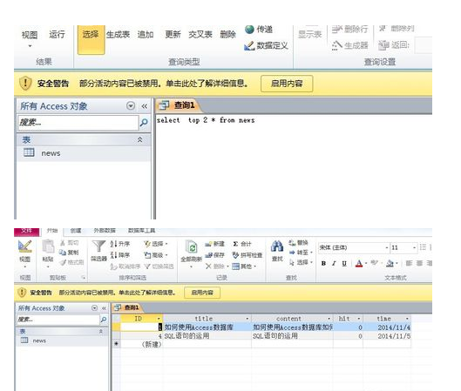
Task: Open 所有 Access 对象 dropdown in datasheet window
Action: 95,308
